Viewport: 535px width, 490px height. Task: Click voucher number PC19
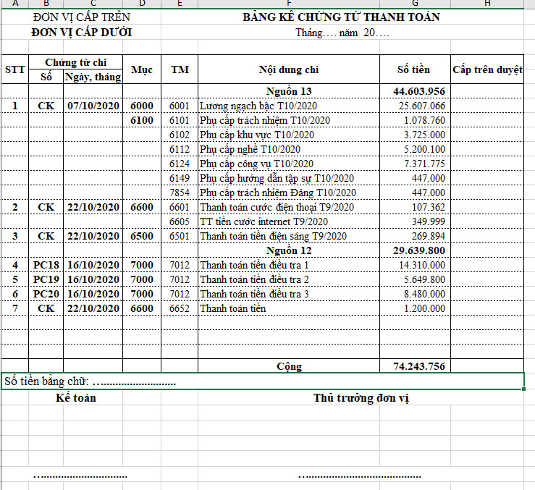point(46,279)
